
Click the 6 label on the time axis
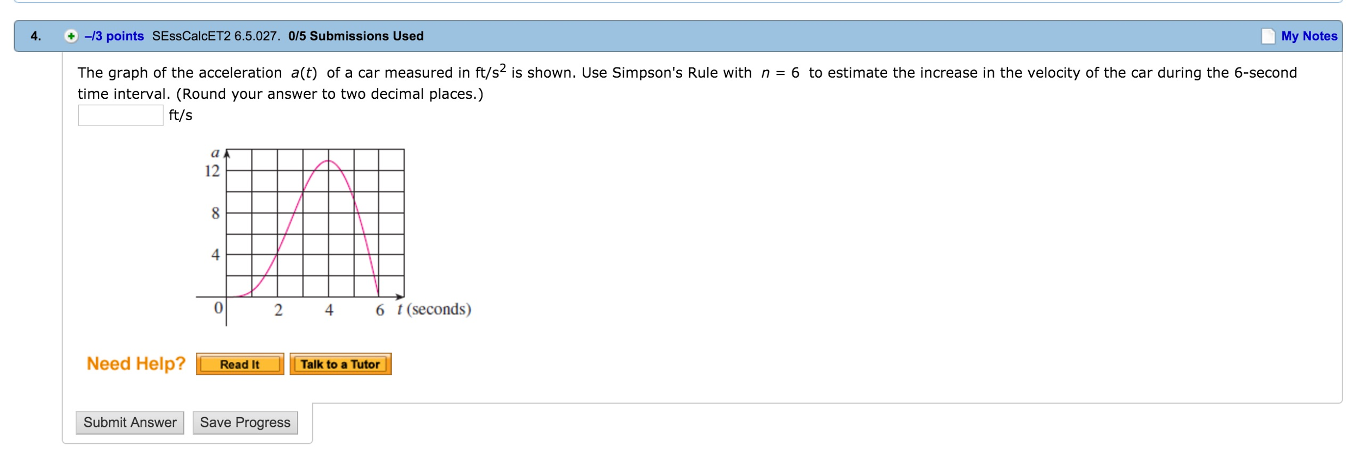pos(380,310)
